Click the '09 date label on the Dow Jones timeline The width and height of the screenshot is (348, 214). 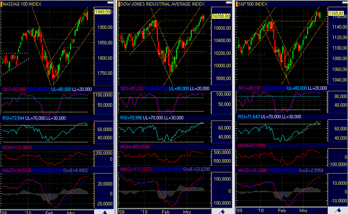[122, 212]
